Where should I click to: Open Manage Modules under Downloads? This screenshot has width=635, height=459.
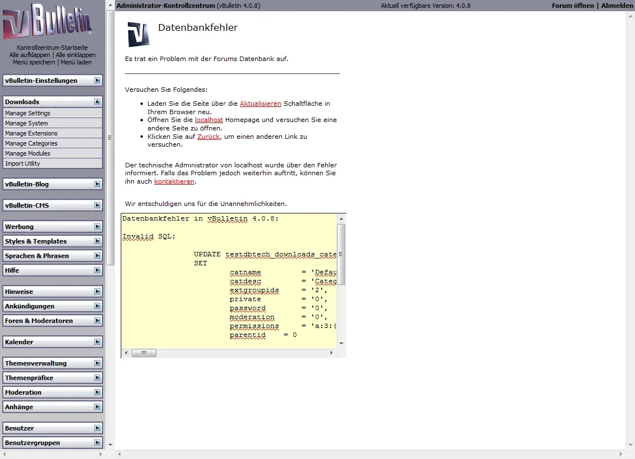(53, 154)
